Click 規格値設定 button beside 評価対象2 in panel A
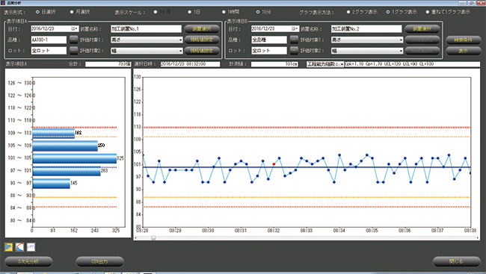486x274 pixels. (x=202, y=51)
